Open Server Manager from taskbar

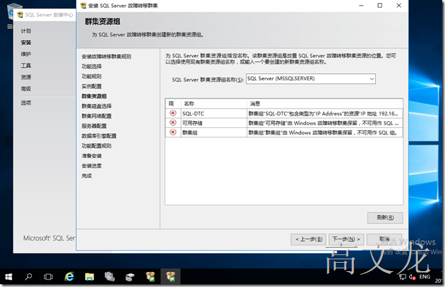(110, 277)
